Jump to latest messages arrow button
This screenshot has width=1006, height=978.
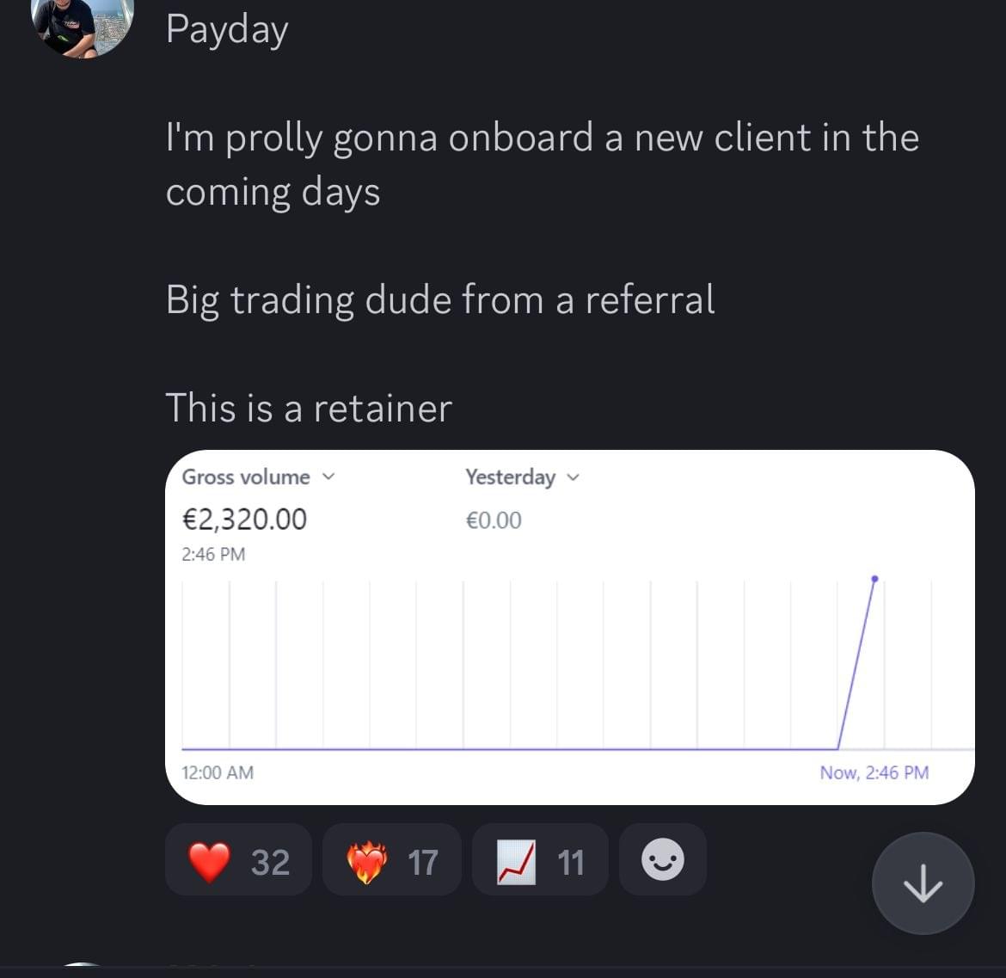click(923, 883)
